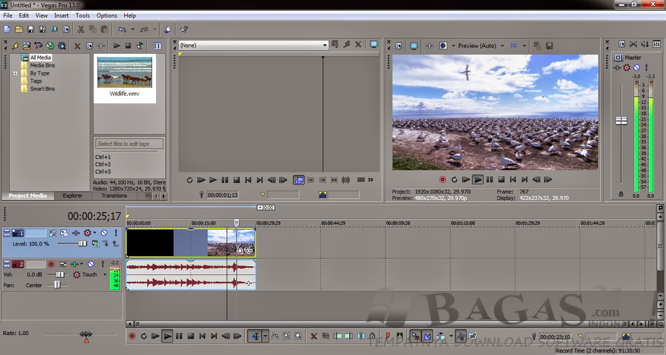
Task: Click Lock Event padlock icon
Action: coord(372,336)
